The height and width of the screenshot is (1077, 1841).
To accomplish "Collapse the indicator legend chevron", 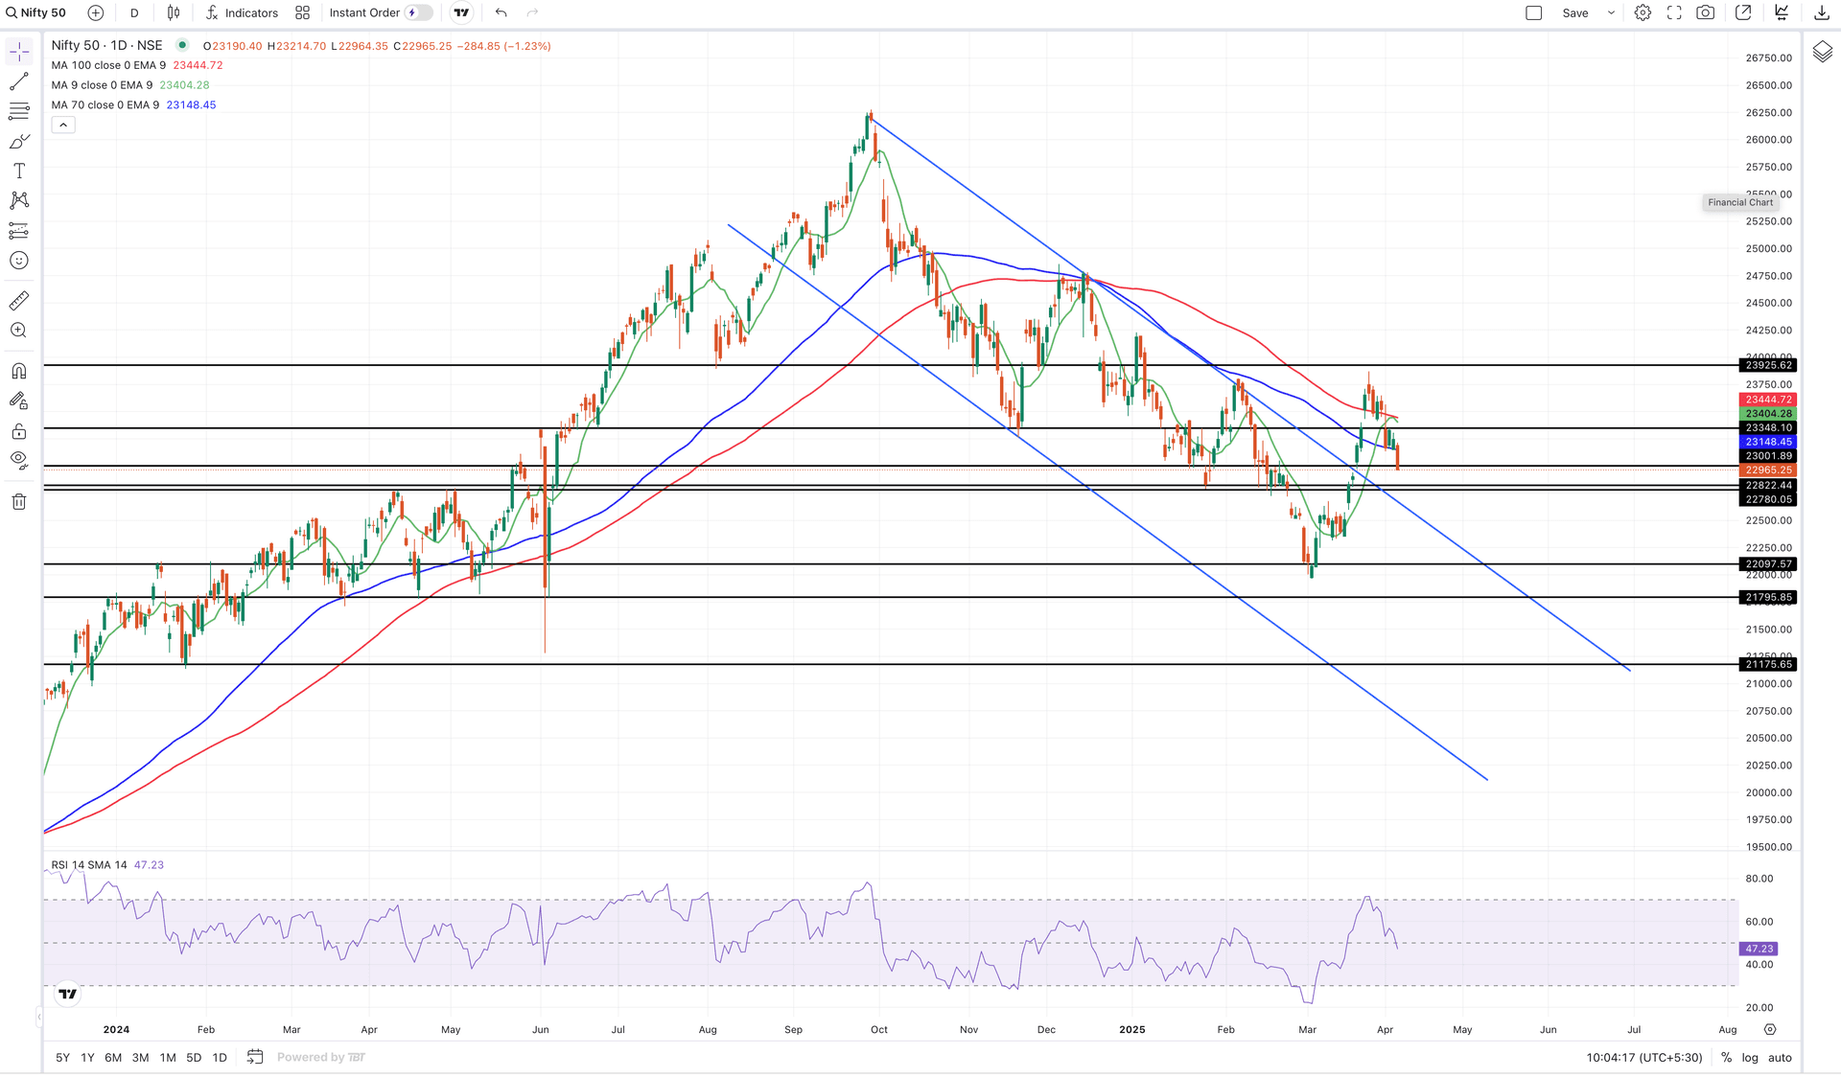I will [63, 126].
